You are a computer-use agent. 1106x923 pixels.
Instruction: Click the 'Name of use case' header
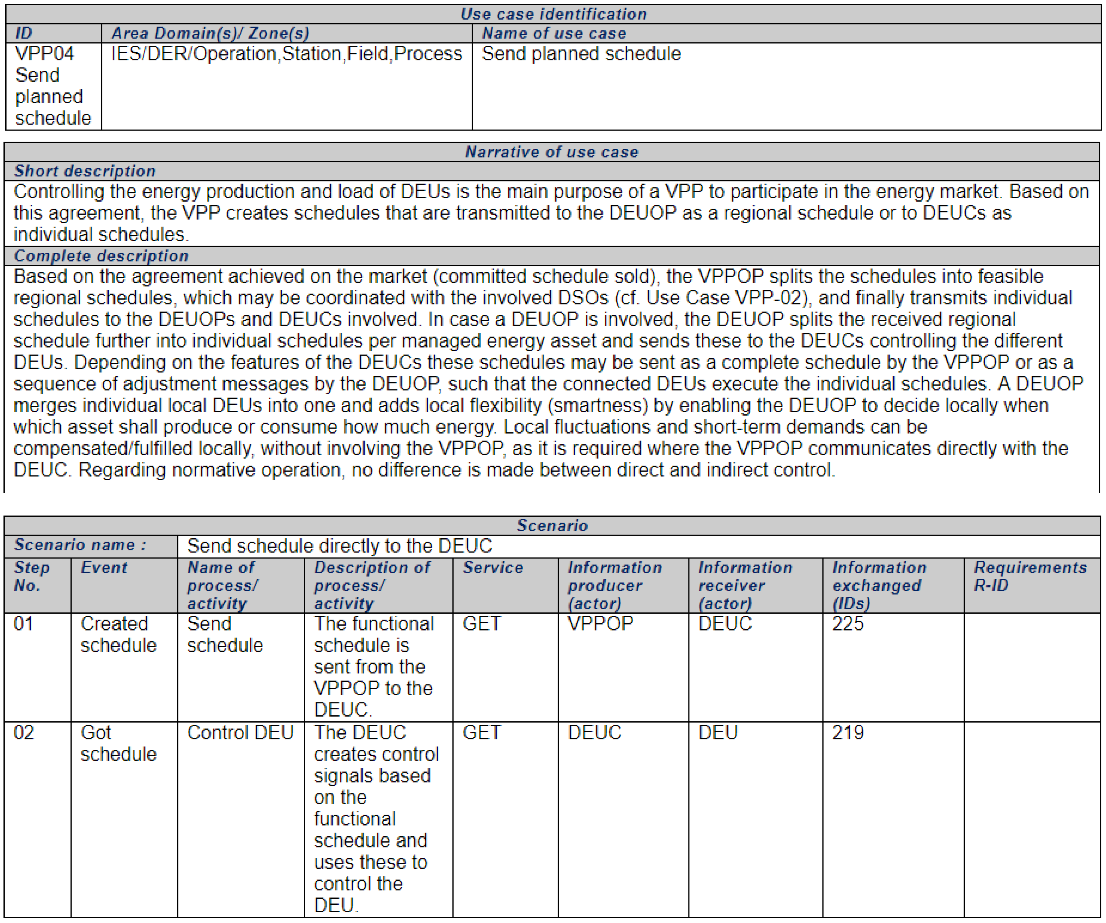coord(553,33)
